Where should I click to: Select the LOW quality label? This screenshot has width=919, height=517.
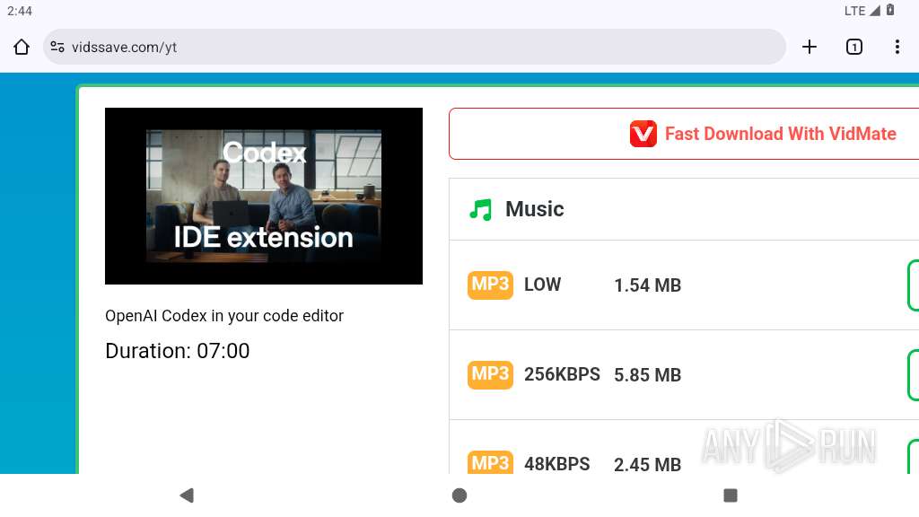542,285
